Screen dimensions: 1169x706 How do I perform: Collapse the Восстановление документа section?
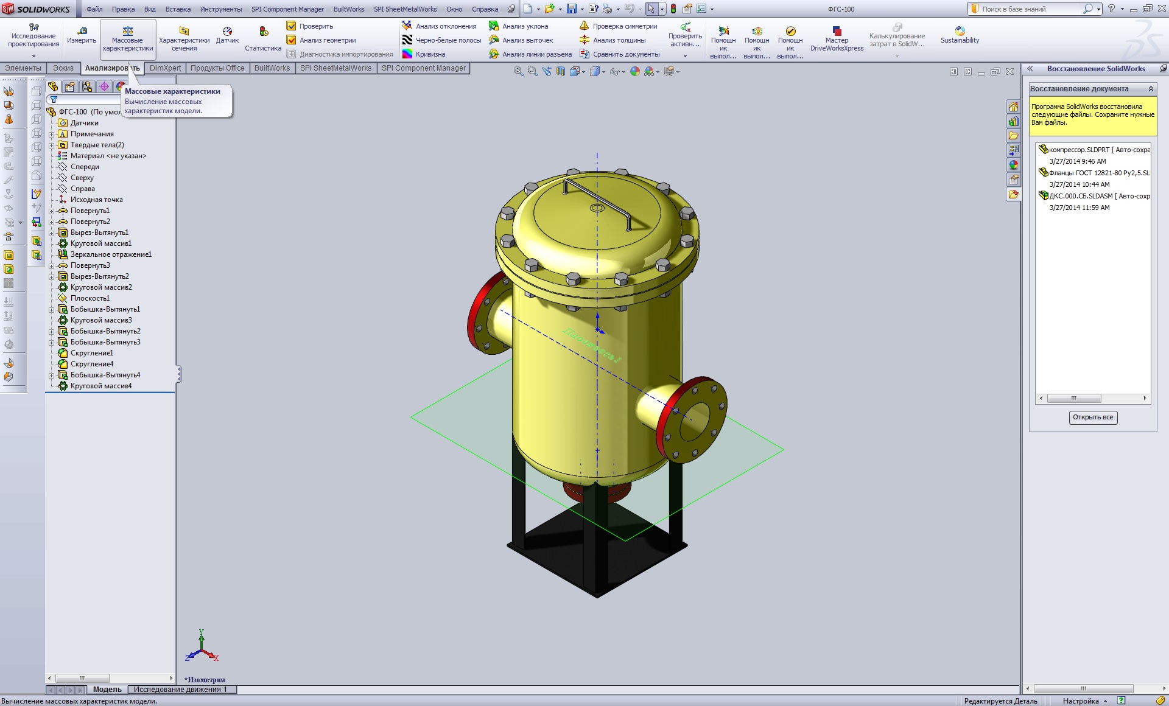click(x=1151, y=89)
